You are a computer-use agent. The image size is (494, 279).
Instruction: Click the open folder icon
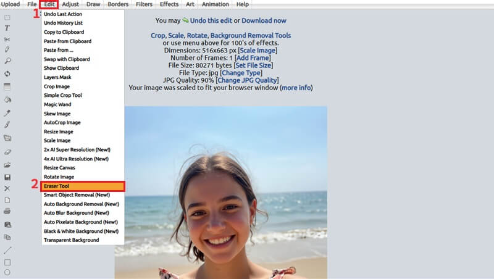pyautogui.click(x=7, y=165)
